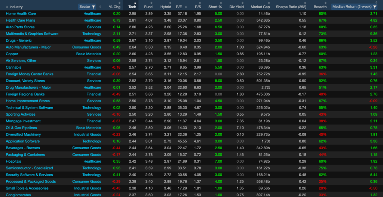Open Technical & System Software industry
Viewport: 383px width, 197px height.
click(x=29, y=107)
